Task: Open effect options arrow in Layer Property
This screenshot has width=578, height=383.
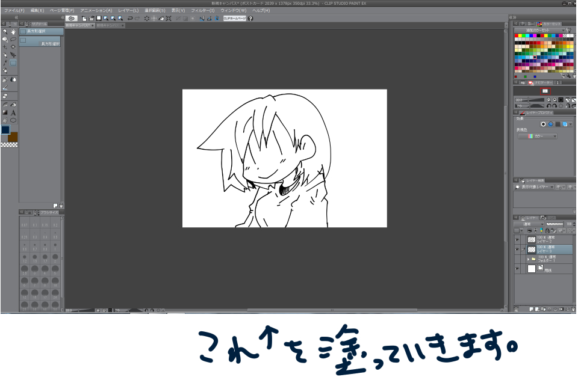Action: pyautogui.click(x=571, y=124)
